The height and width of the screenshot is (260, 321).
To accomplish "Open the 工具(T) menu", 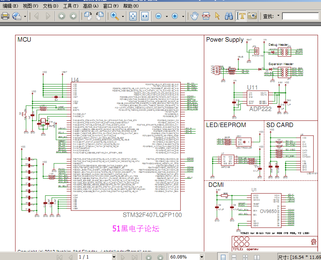I will point(70,6).
